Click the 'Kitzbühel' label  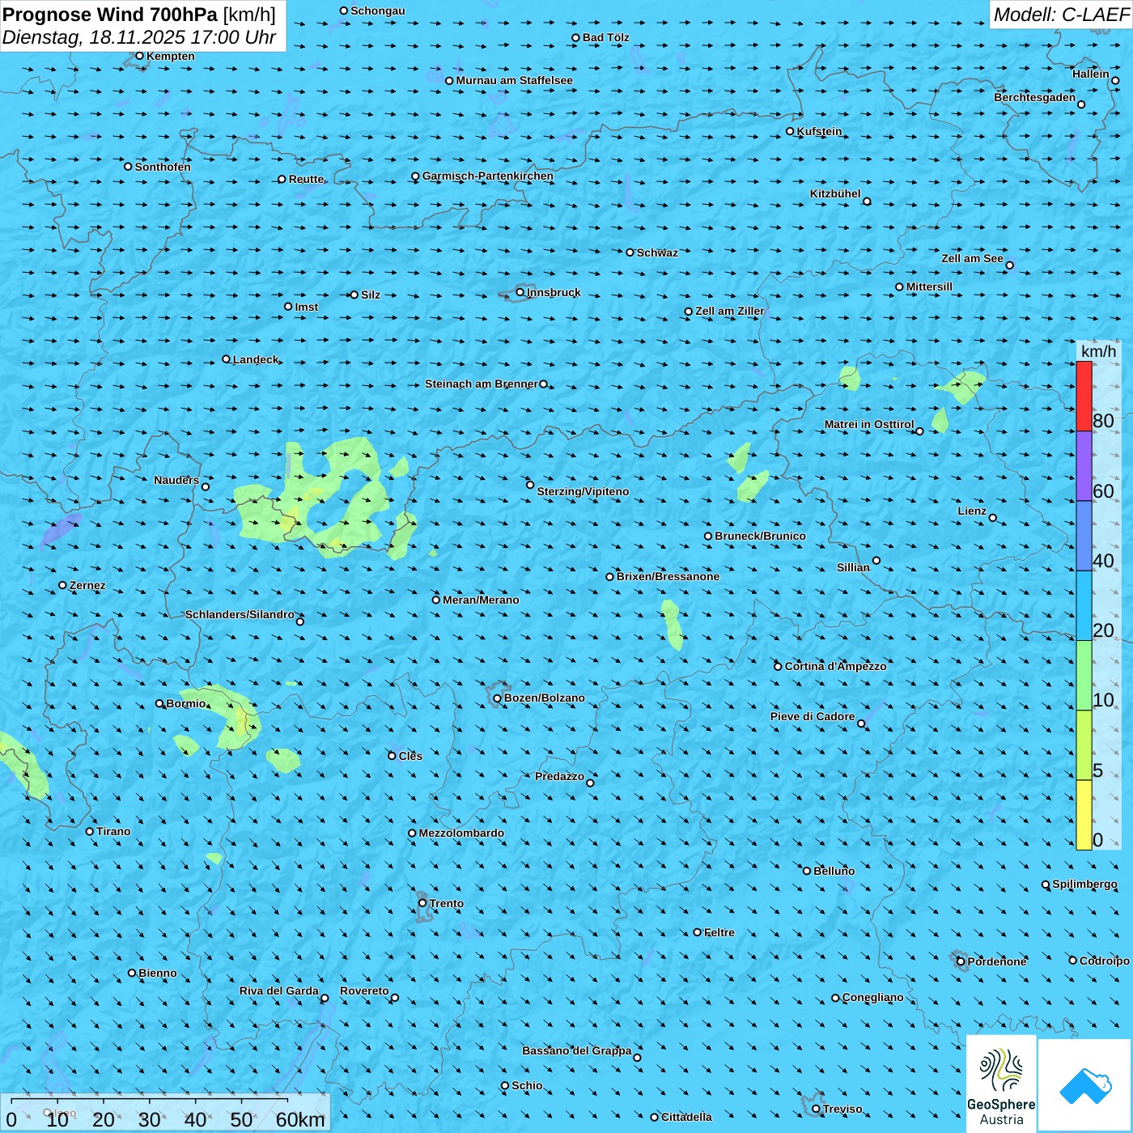tap(835, 193)
